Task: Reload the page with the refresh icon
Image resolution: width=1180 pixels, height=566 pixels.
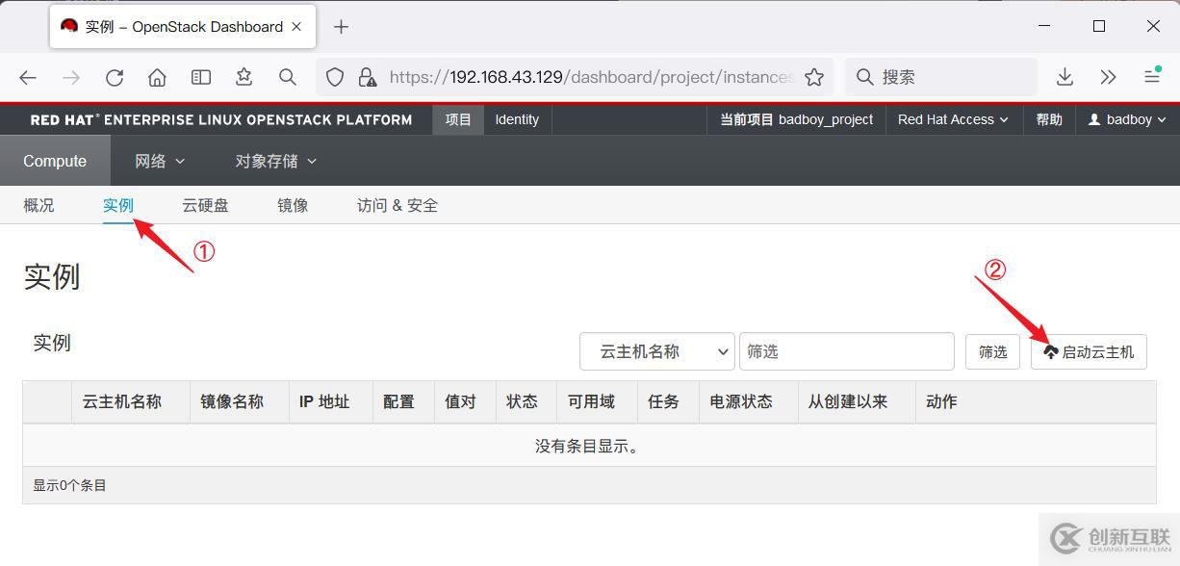Action: coord(115,78)
